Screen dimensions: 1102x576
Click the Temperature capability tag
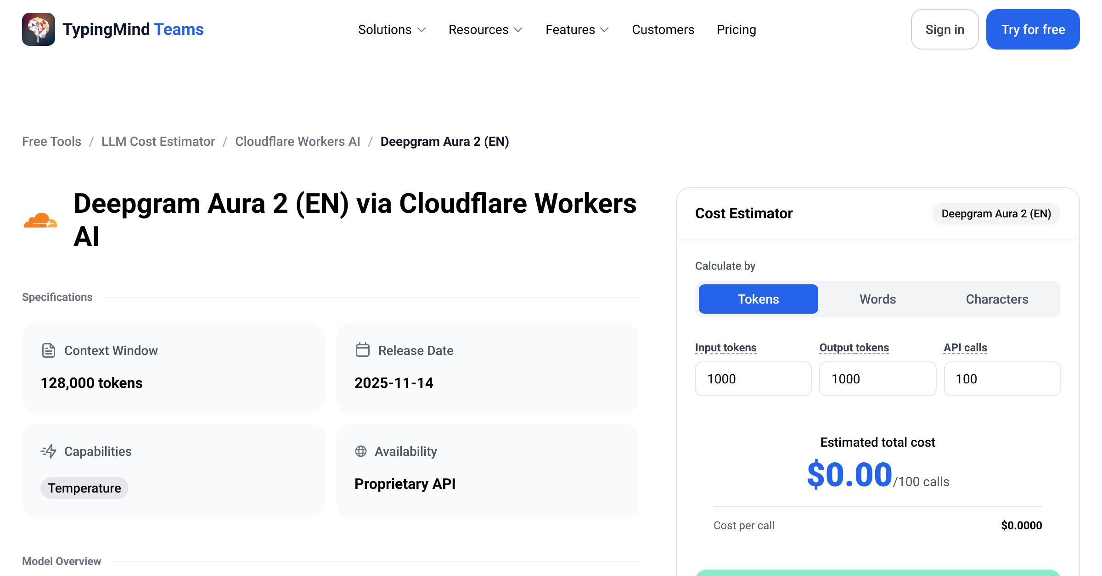tap(84, 488)
